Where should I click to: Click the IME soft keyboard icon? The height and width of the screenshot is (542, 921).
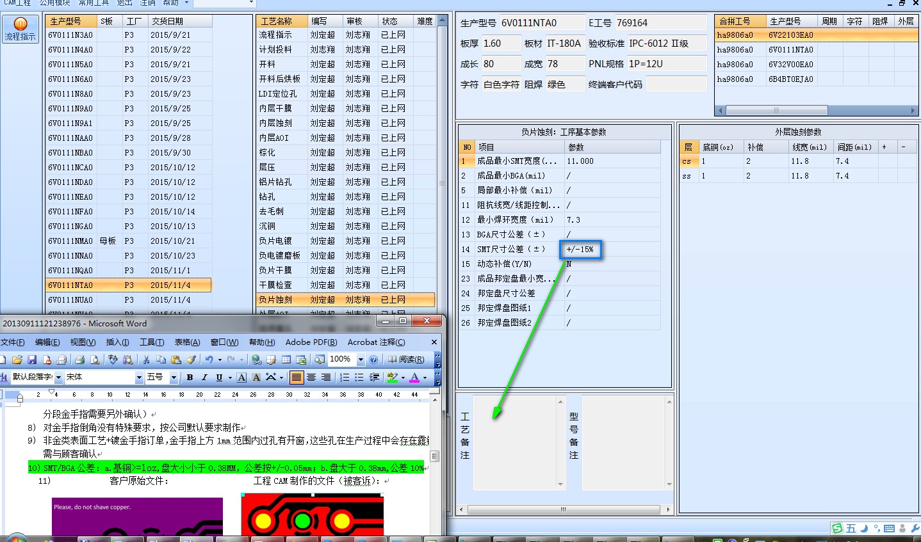[889, 529]
